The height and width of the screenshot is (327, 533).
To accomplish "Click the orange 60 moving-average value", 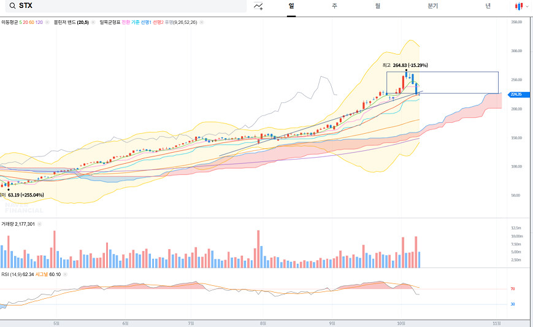I will pos(31,23).
